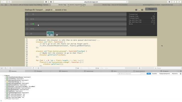This screenshot has height=102, width=182.
Task: Select Ошибки filter in console
Action: tap(154, 74)
